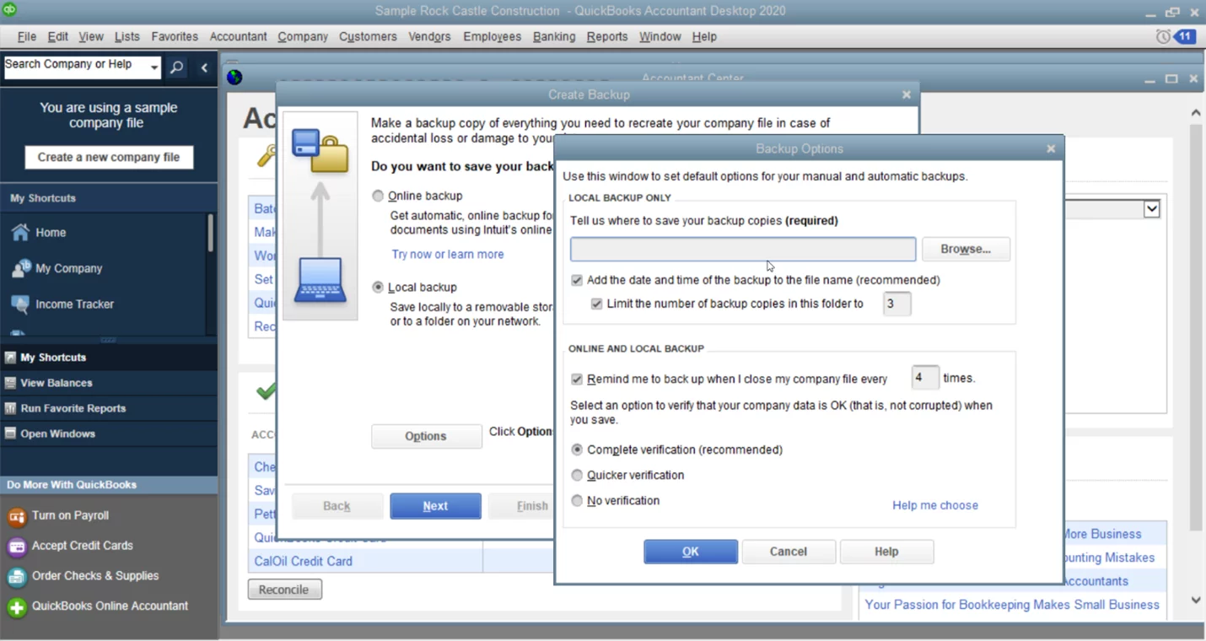Click the 'Try now or learn more' link
Image resolution: width=1206 pixels, height=641 pixels.
(x=448, y=254)
